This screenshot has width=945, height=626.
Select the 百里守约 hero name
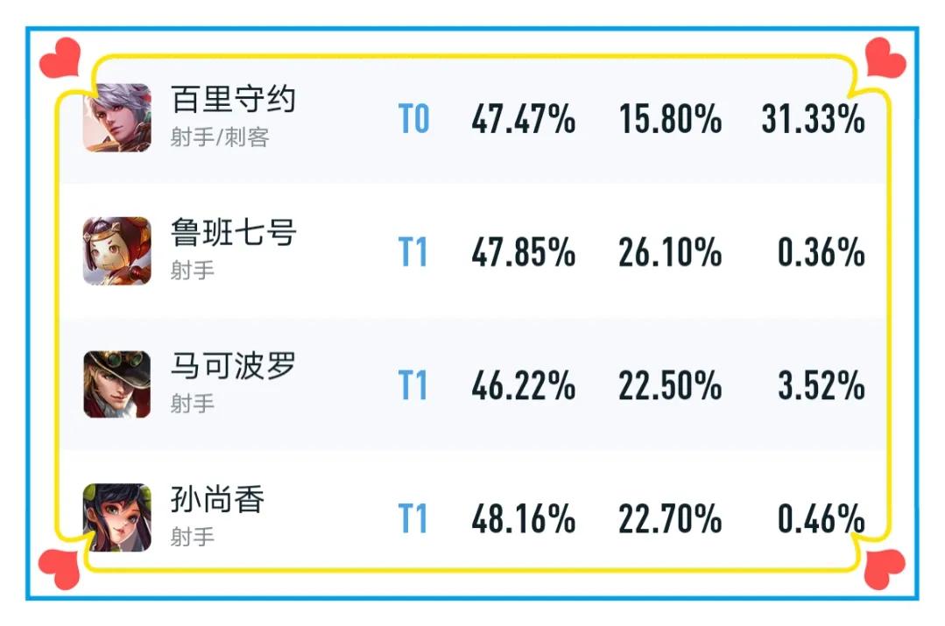(x=233, y=100)
